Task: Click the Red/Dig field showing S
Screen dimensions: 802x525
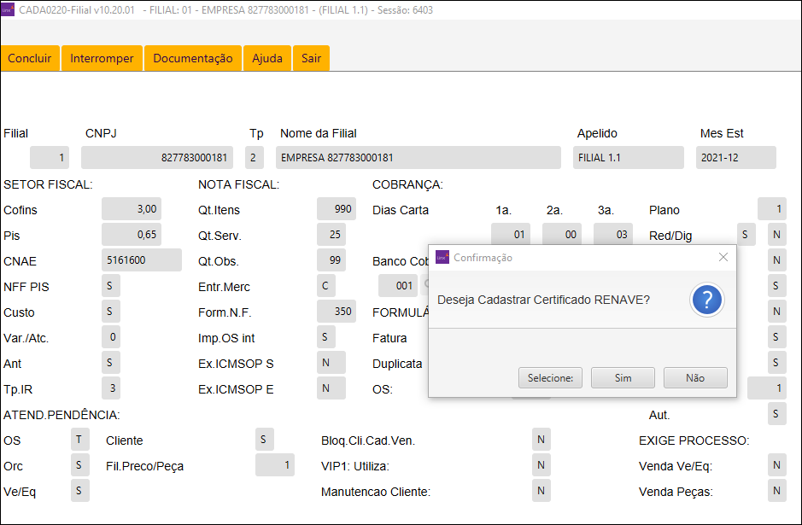Action: coord(746,234)
